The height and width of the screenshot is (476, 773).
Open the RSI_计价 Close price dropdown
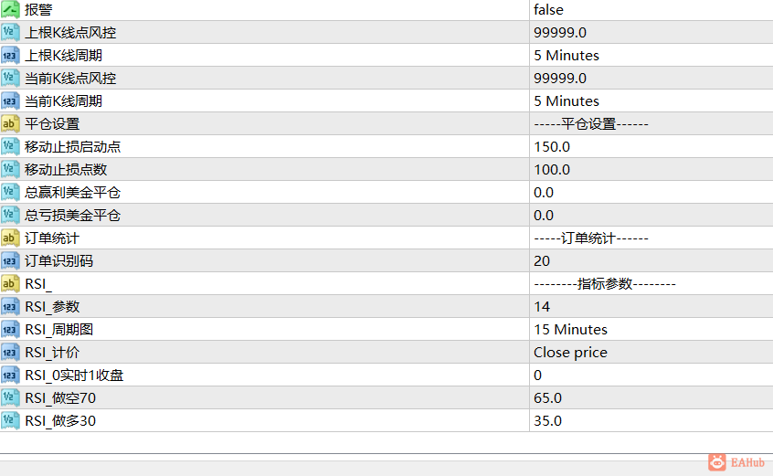tap(651, 353)
